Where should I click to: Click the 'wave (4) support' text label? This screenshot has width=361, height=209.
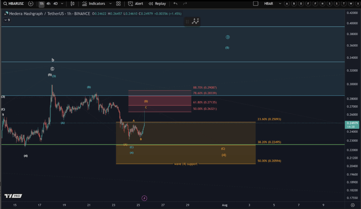[185, 164]
